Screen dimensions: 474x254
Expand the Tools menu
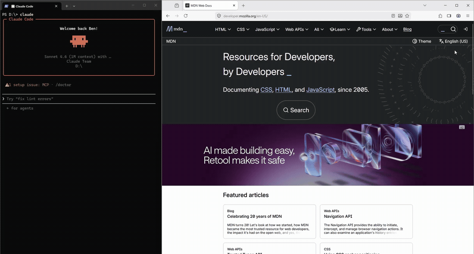366,29
